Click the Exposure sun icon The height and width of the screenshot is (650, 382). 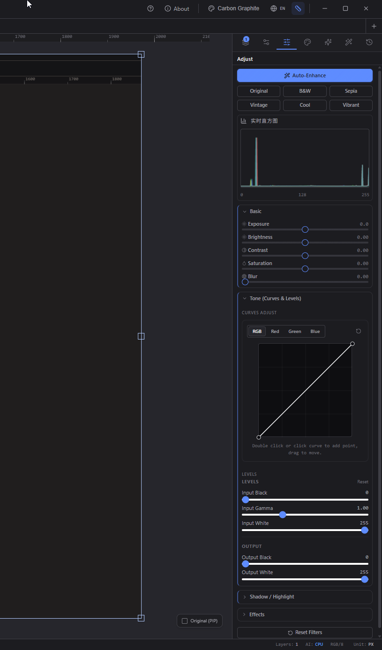(x=244, y=224)
